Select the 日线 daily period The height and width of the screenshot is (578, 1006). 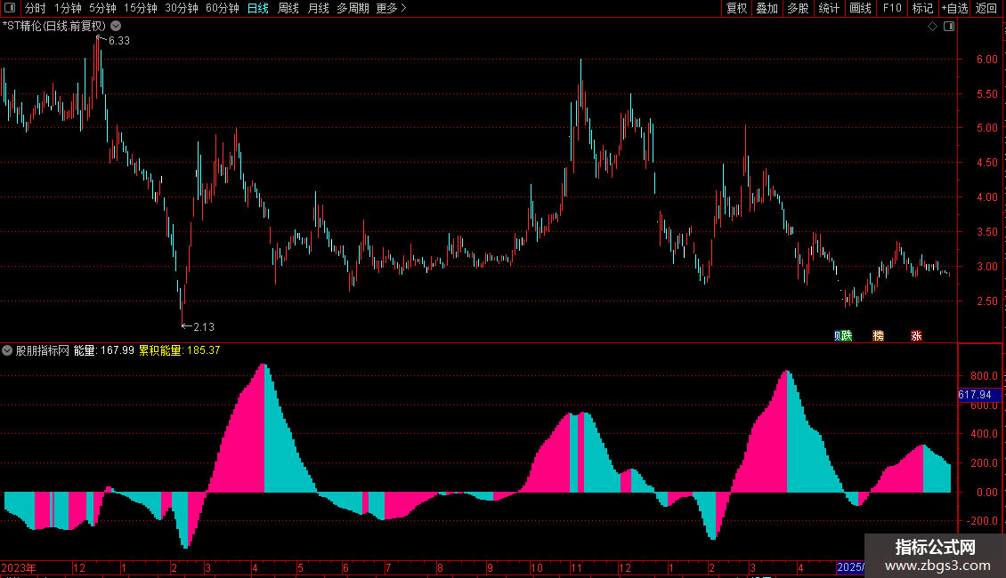click(258, 8)
